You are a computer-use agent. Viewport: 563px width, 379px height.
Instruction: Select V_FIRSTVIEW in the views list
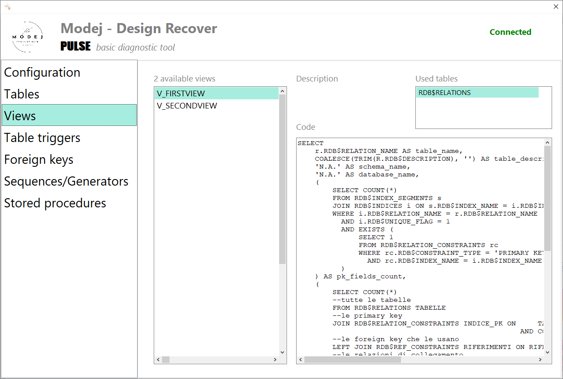pos(217,93)
